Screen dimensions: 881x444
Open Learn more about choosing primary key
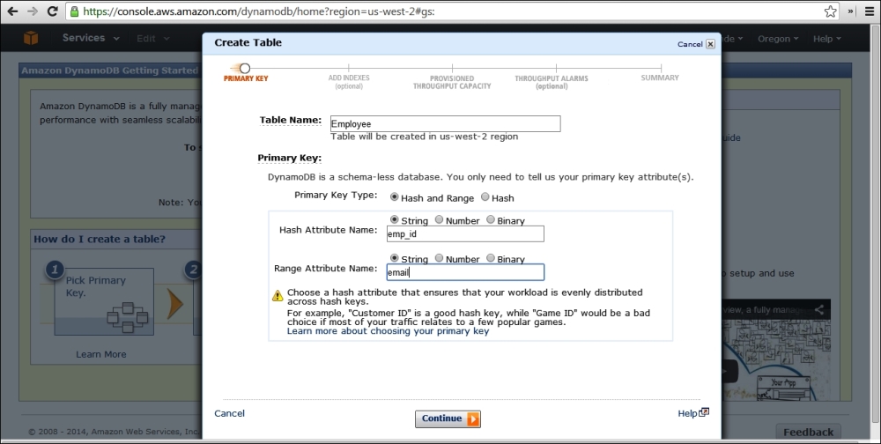point(388,331)
